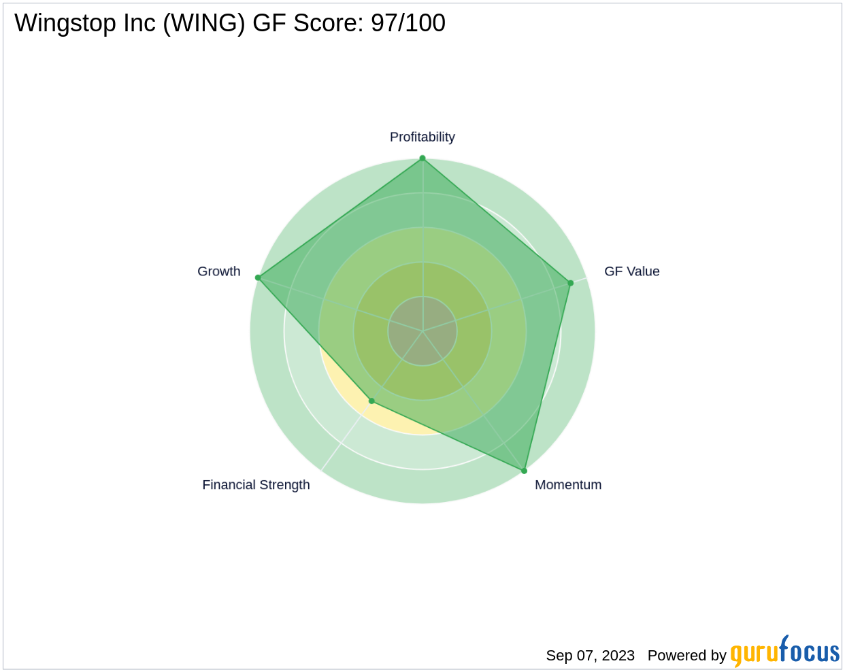The width and height of the screenshot is (845, 672).
Task: Select the Growth axis label
Action: pos(219,271)
